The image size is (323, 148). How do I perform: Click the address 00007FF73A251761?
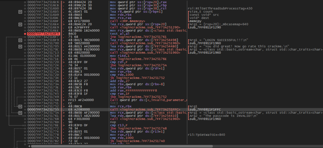coord(43,116)
